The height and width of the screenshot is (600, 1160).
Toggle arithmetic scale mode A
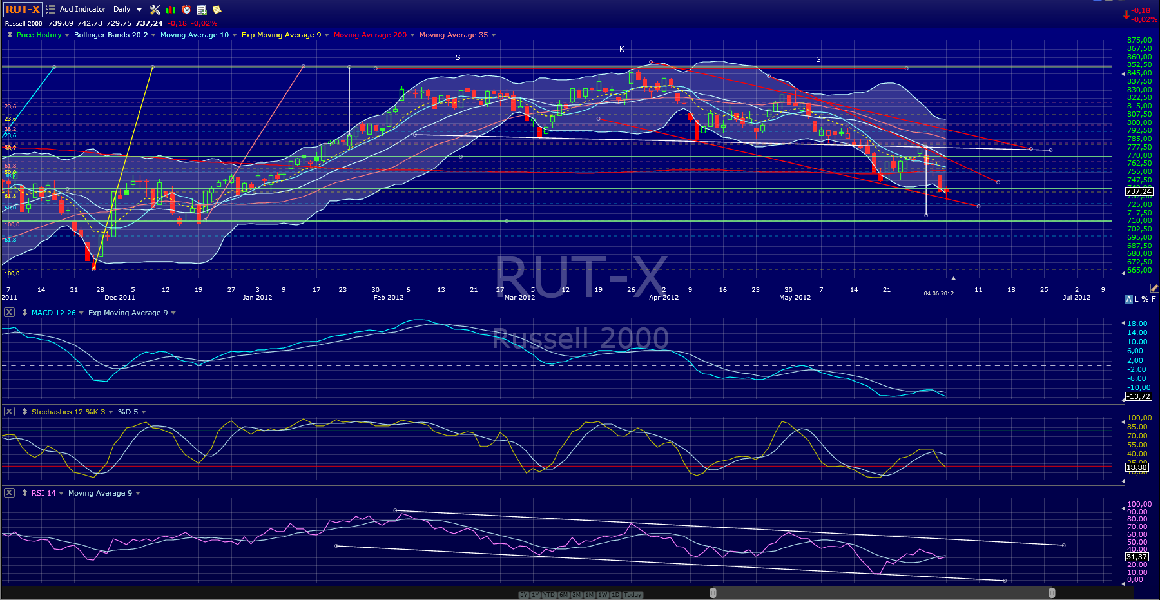click(1128, 299)
